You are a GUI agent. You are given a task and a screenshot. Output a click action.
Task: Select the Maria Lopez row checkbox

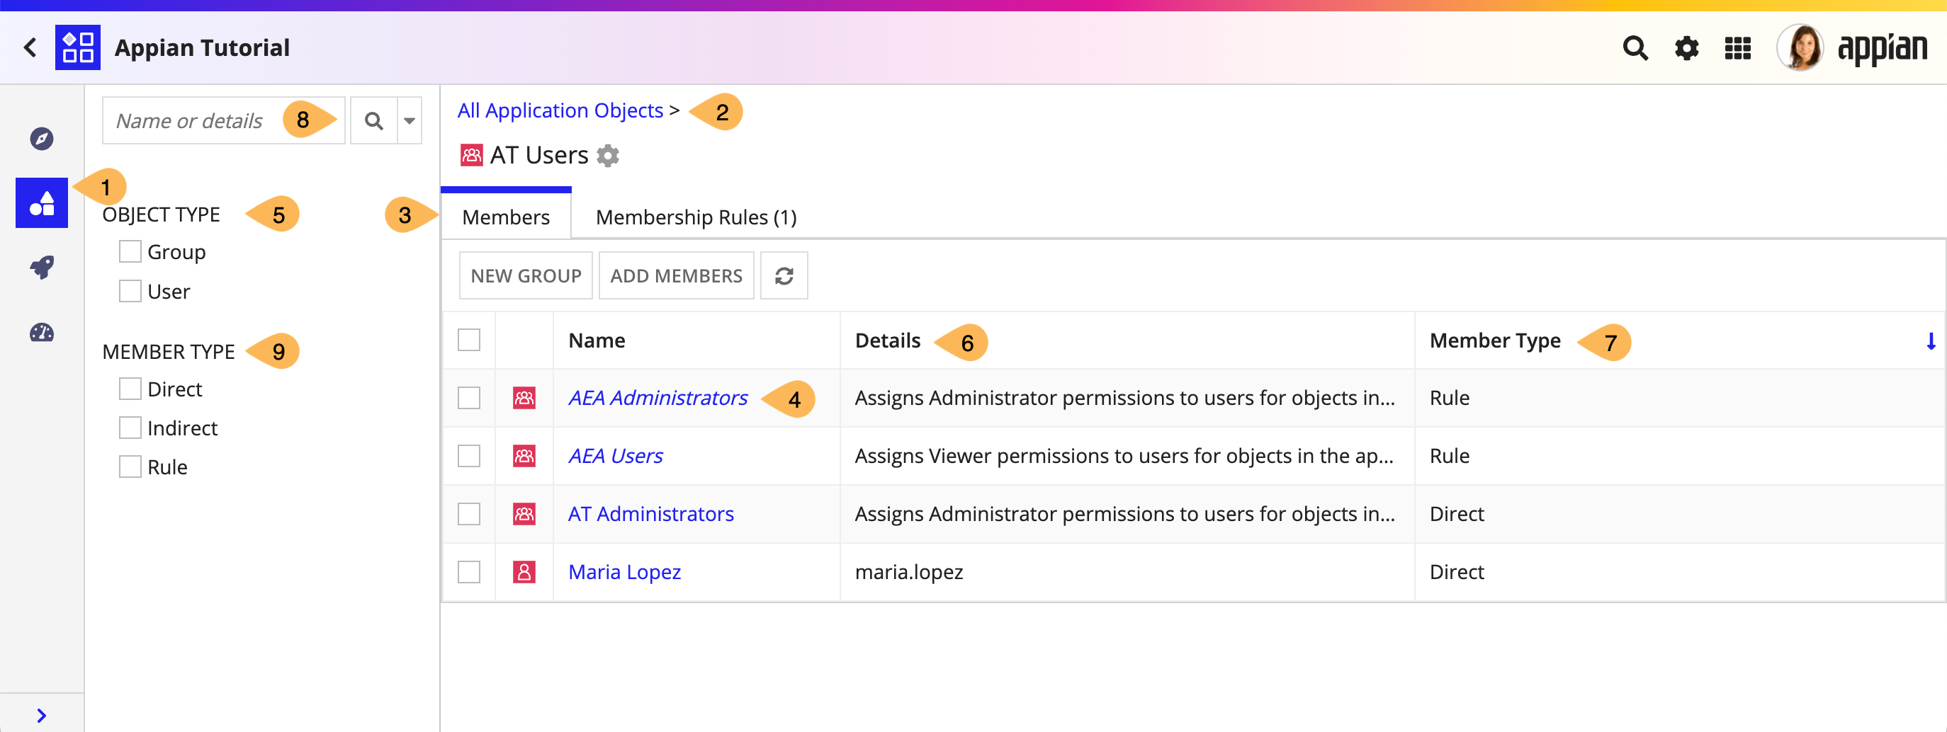click(468, 572)
